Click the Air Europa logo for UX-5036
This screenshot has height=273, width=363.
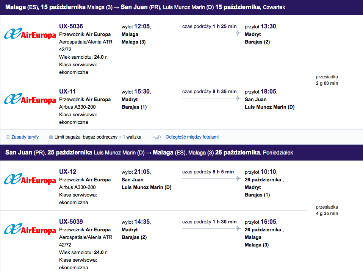click(30, 34)
